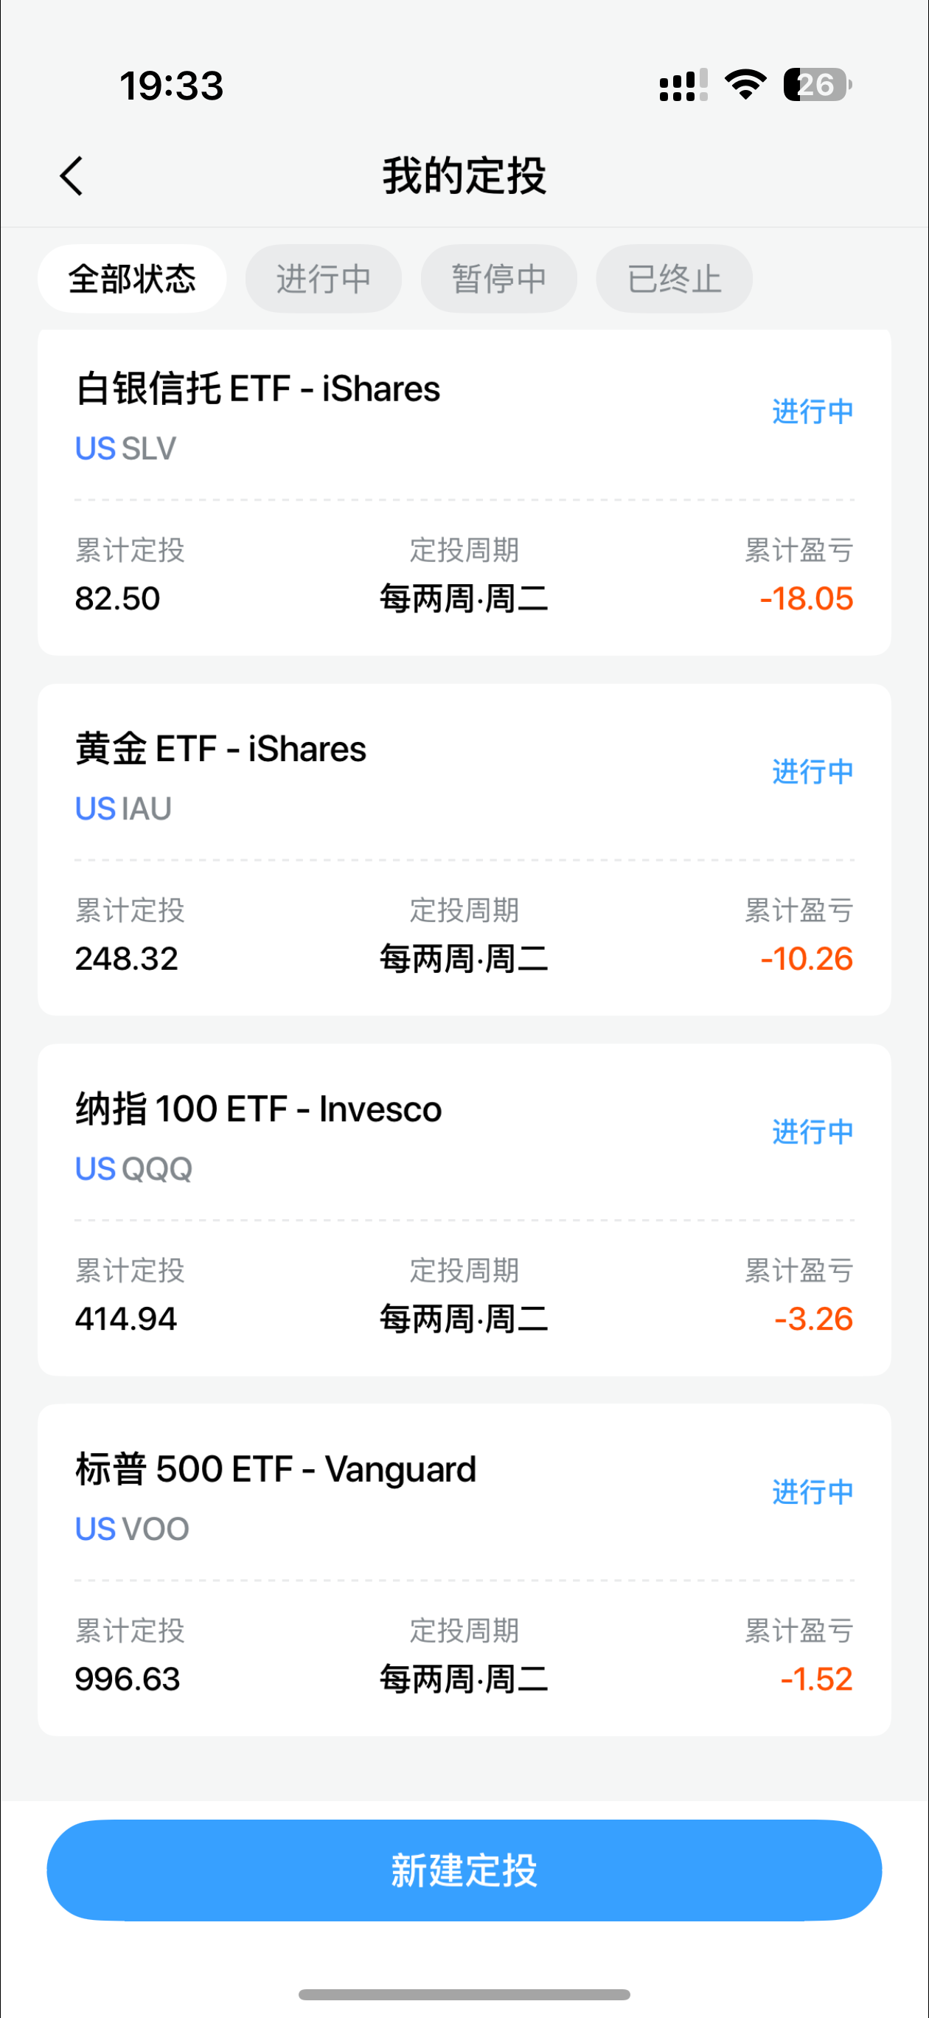
Task: Tap the 新建定投 button
Action: coord(464,1870)
